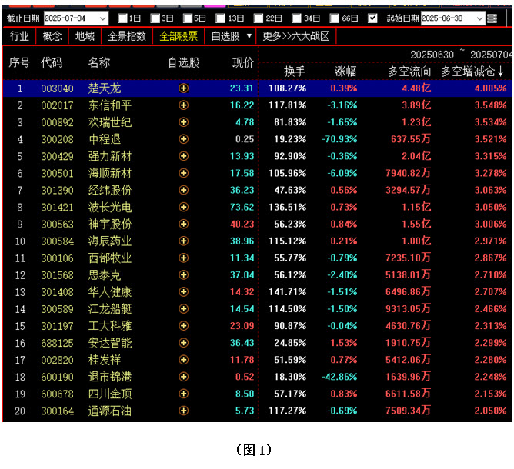Image resolution: width=514 pixels, height=469 pixels.
Task: Switch to the 地域 tab
Action: (85, 35)
